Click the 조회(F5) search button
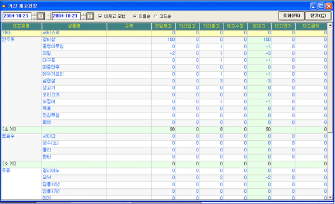This screenshot has width=335, height=204. click(x=291, y=16)
